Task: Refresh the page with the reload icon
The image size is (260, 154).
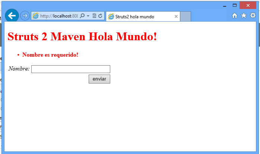Action: click(100, 16)
